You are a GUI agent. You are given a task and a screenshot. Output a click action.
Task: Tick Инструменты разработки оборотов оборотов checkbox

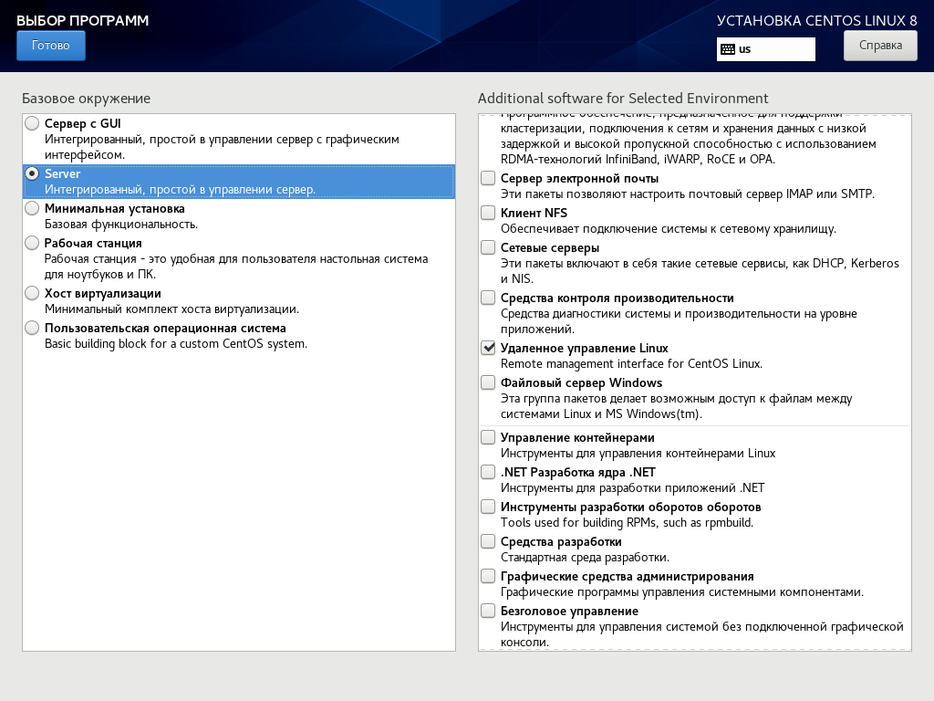click(x=488, y=507)
